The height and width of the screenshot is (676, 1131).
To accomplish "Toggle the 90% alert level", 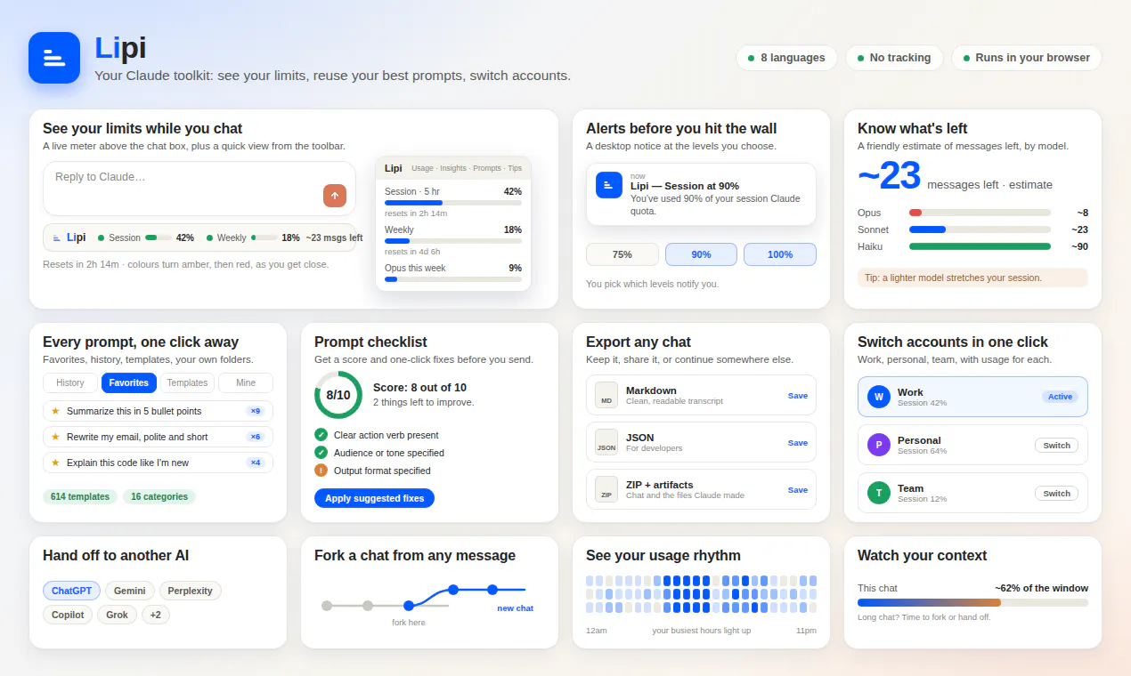I will pos(701,254).
